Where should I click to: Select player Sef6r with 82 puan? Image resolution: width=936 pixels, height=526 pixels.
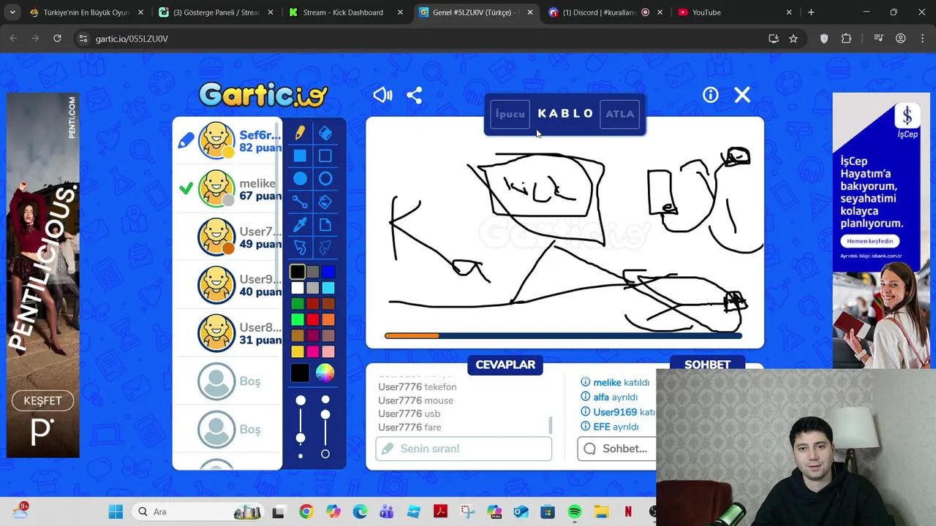(228, 141)
